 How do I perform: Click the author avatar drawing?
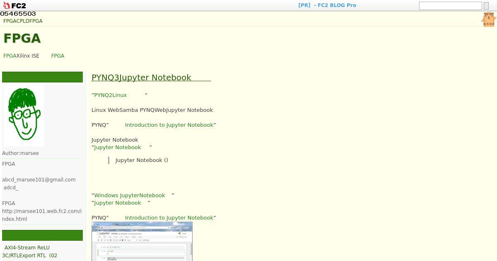[x=24, y=116]
